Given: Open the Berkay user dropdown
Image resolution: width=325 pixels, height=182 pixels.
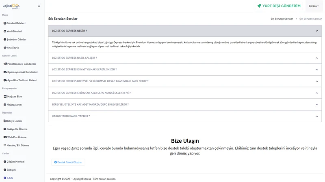Looking at the screenshot, I should click(314, 6).
